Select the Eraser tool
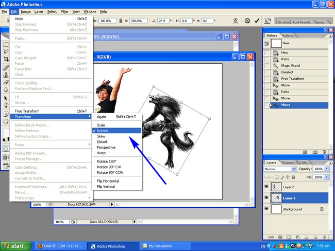The height and width of the screenshot is (251, 335). click(x=6, y=82)
